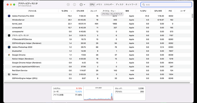Open the ellipsis action menu icon
Image resolution: width=197 pixels, height=103 pixels.
[81, 4]
